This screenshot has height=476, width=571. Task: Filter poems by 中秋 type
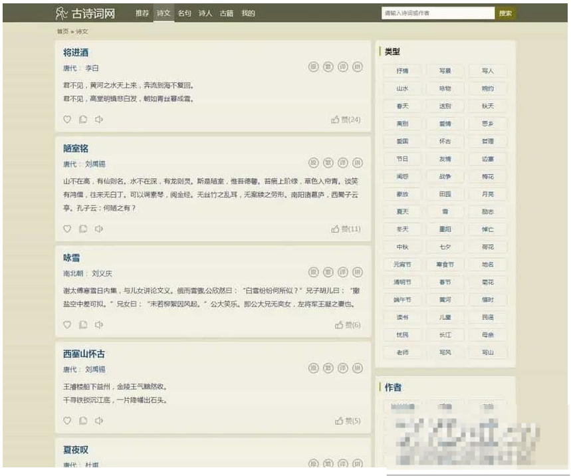click(x=402, y=247)
